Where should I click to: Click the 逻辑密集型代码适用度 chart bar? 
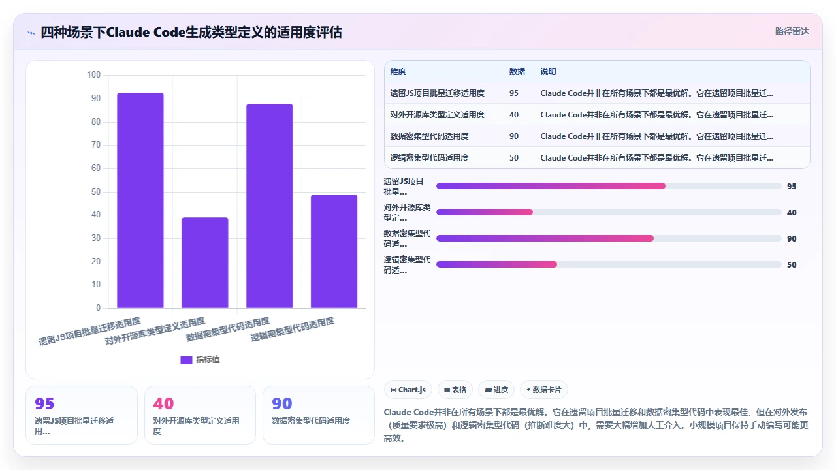334,251
